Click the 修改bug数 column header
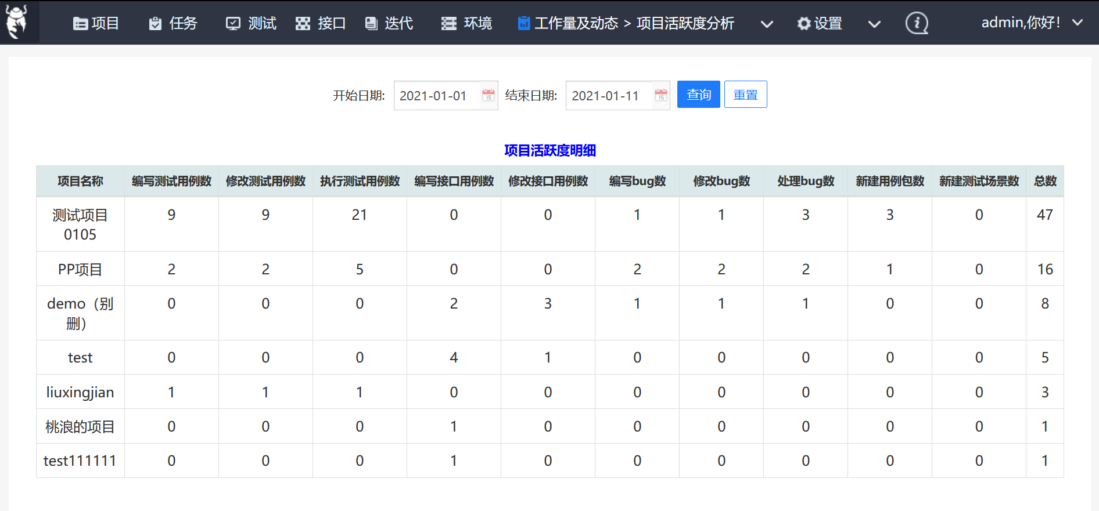1099x511 pixels. tap(721, 181)
